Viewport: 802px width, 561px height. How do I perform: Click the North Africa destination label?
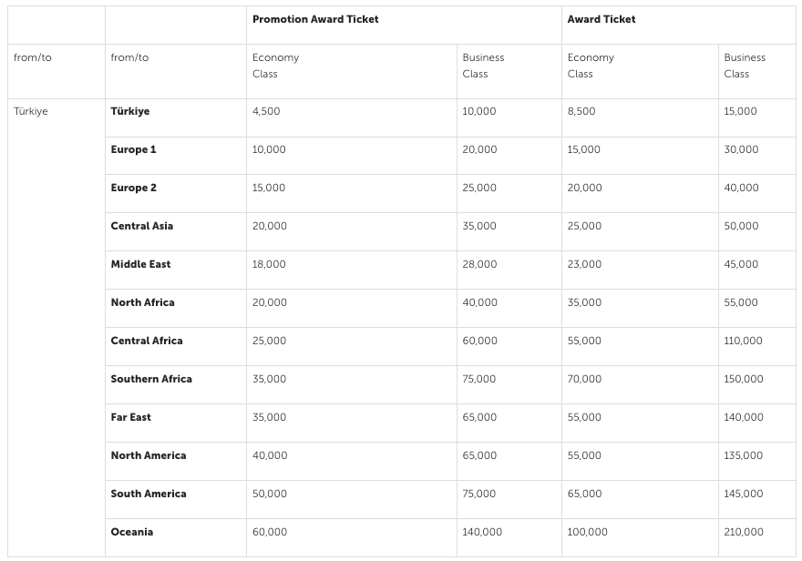click(x=143, y=302)
